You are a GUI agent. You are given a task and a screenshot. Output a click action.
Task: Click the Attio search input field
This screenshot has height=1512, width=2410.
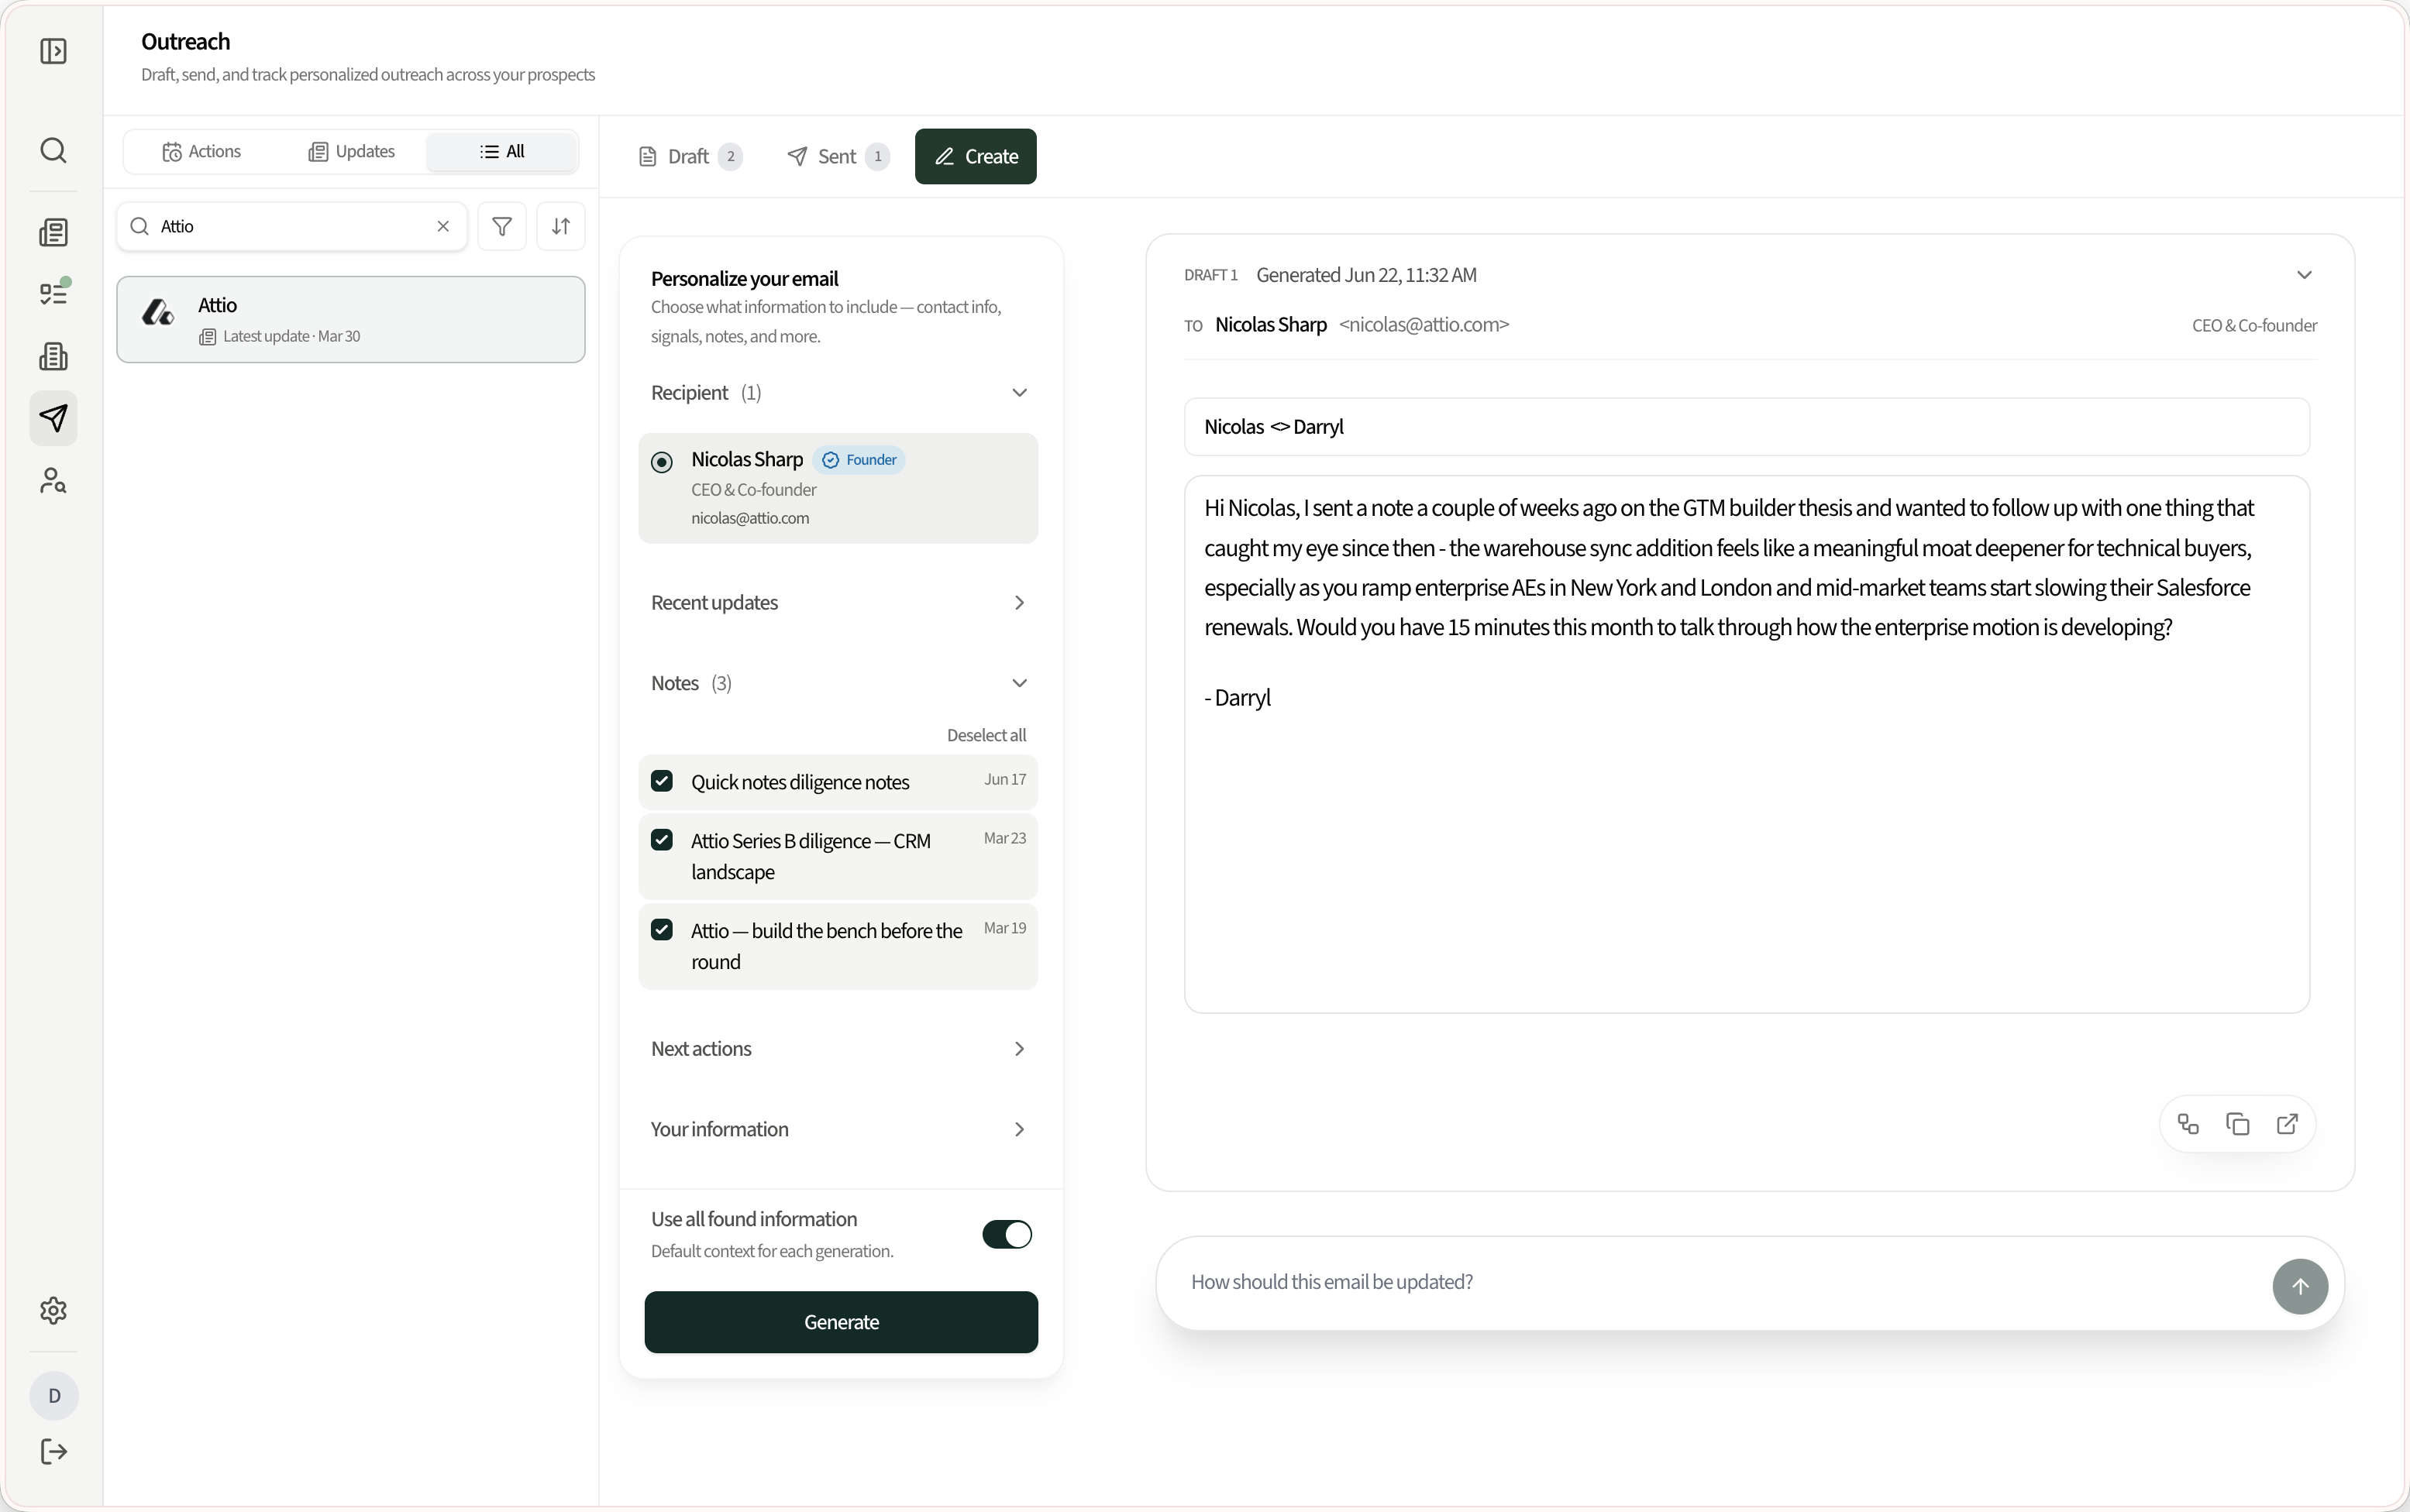(x=292, y=226)
